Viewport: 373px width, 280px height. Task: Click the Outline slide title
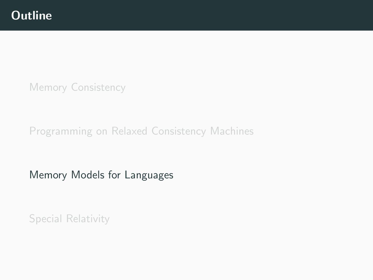[x=32, y=15]
